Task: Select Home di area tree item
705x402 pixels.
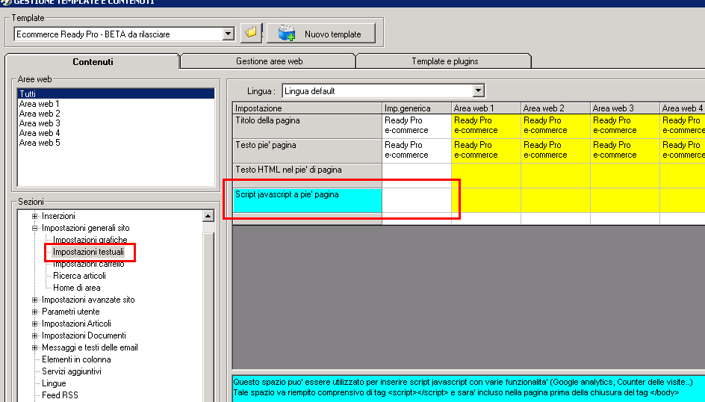Action: 76,288
